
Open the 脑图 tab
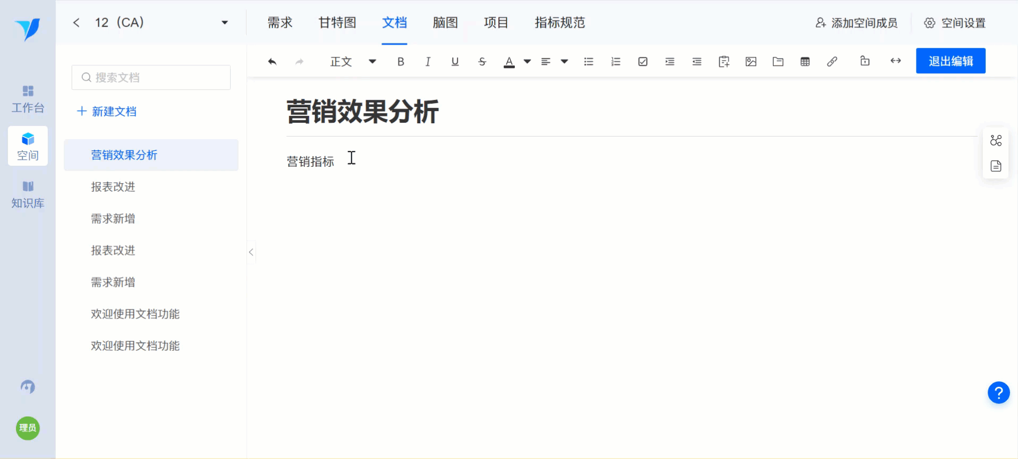(x=445, y=22)
